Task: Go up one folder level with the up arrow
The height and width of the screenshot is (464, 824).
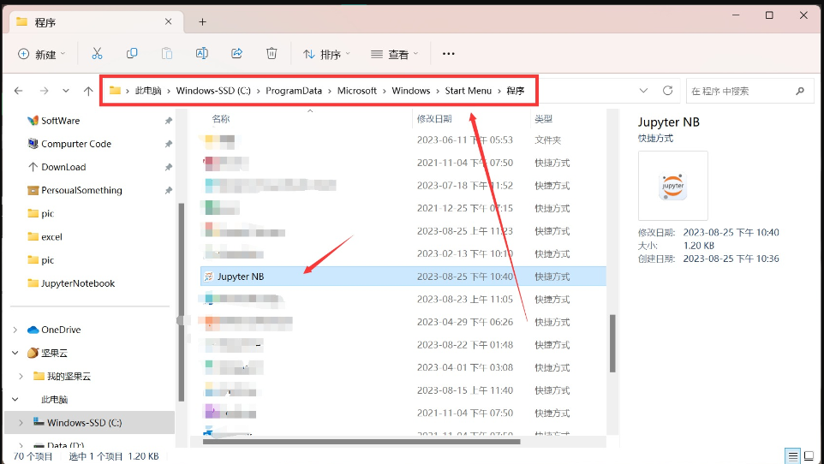Action: point(88,91)
